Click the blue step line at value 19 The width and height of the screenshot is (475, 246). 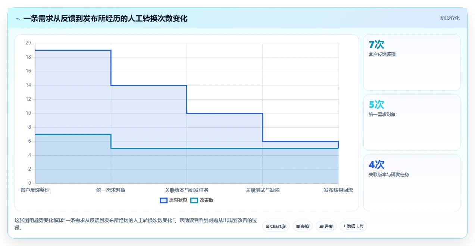[73, 50]
